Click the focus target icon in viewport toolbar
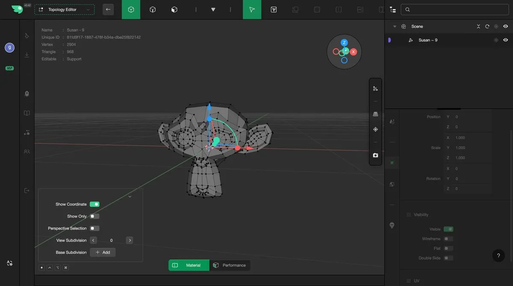Screen dimensions: 513x286 375,129
